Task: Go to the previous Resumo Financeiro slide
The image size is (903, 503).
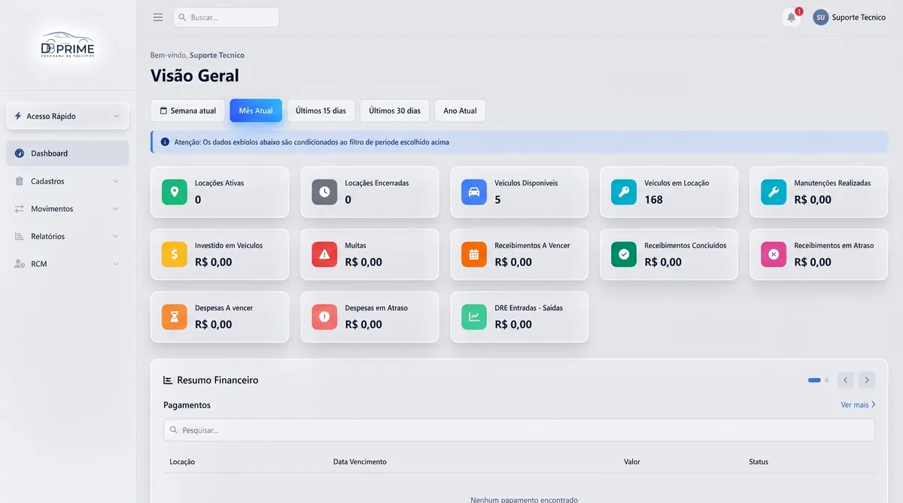Action: tap(846, 380)
